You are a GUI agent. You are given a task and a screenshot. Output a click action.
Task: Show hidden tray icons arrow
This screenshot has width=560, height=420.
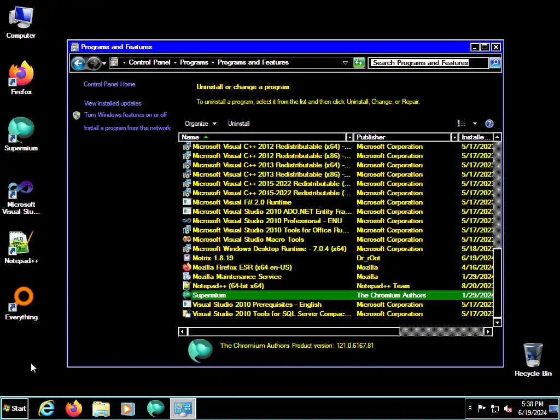click(470, 408)
